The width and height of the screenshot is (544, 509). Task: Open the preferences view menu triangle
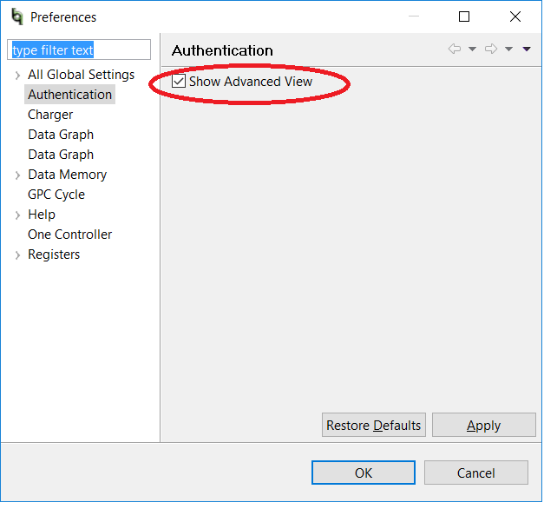(x=527, y=50)
